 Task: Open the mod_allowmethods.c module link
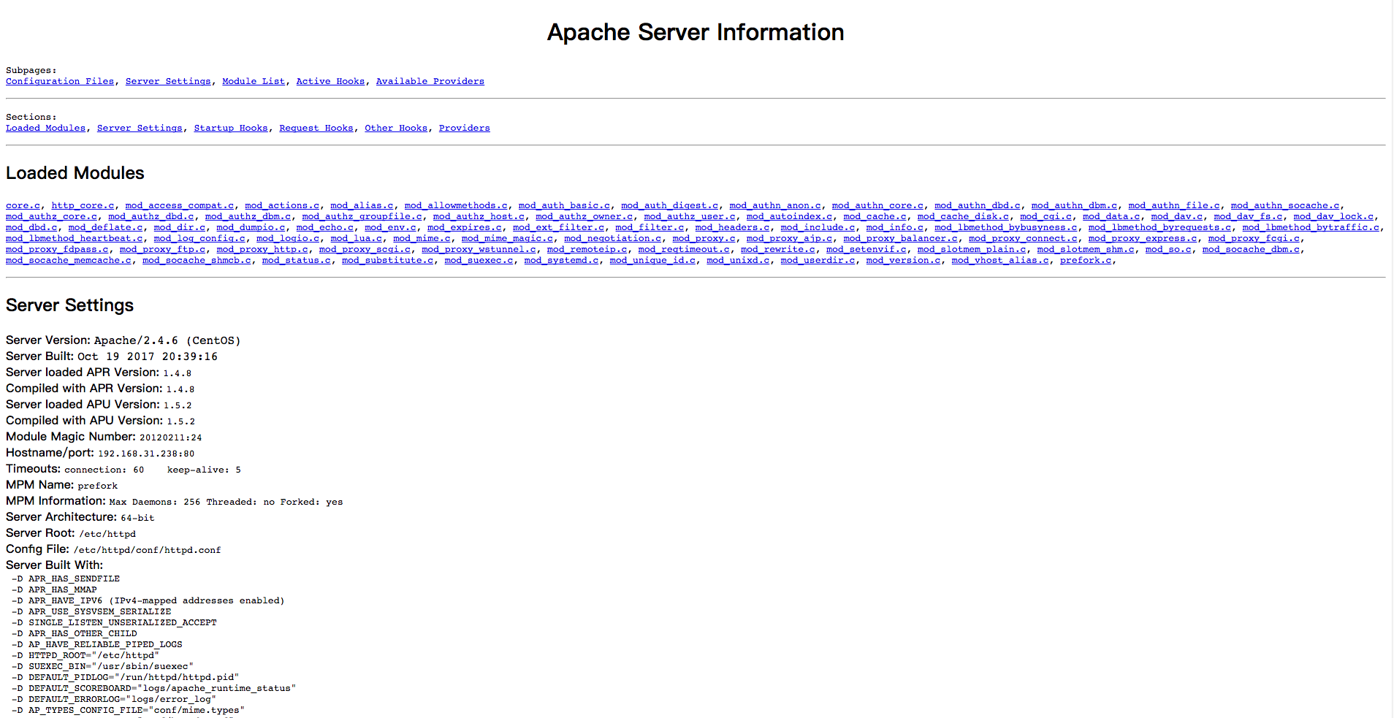pyautogui.click(x=456, y=205)
